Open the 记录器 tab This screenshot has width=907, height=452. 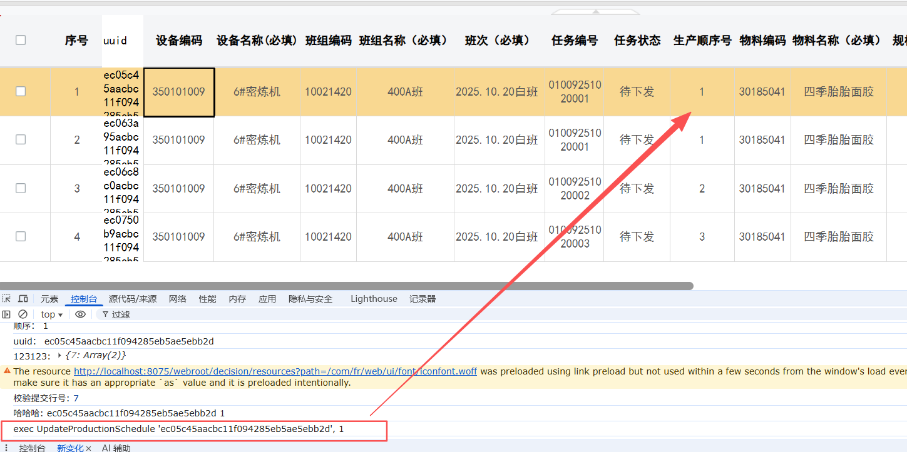click(423, 299)
